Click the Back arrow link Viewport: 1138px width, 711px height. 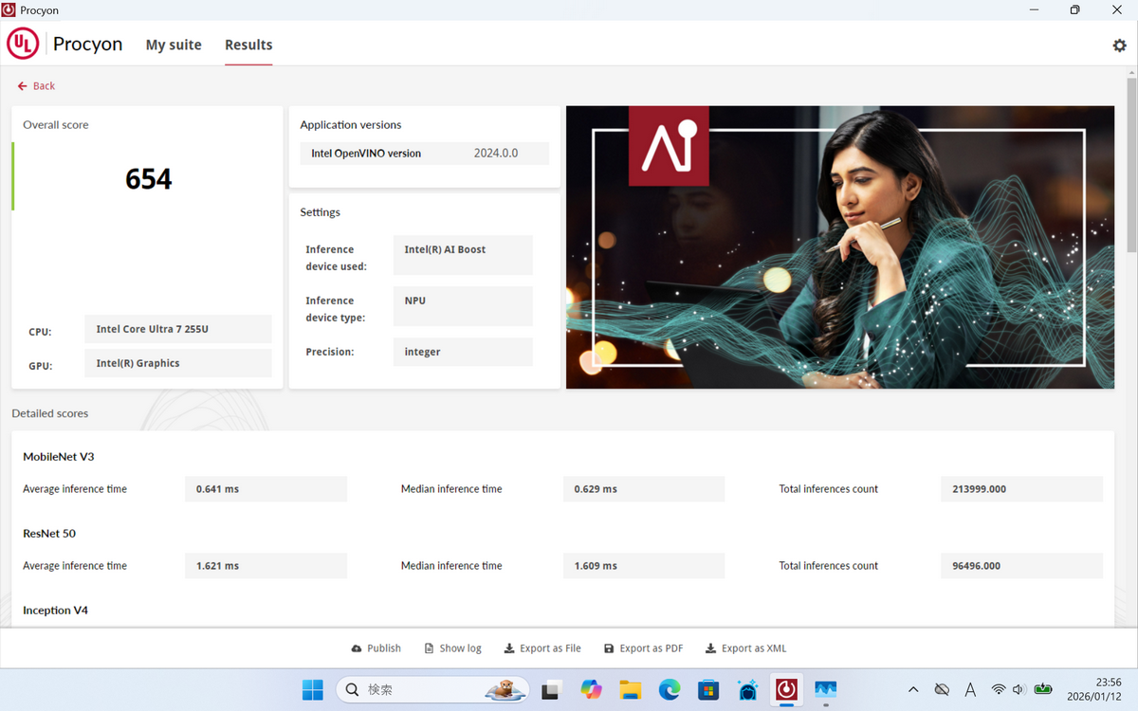click(x=36, y=86)
